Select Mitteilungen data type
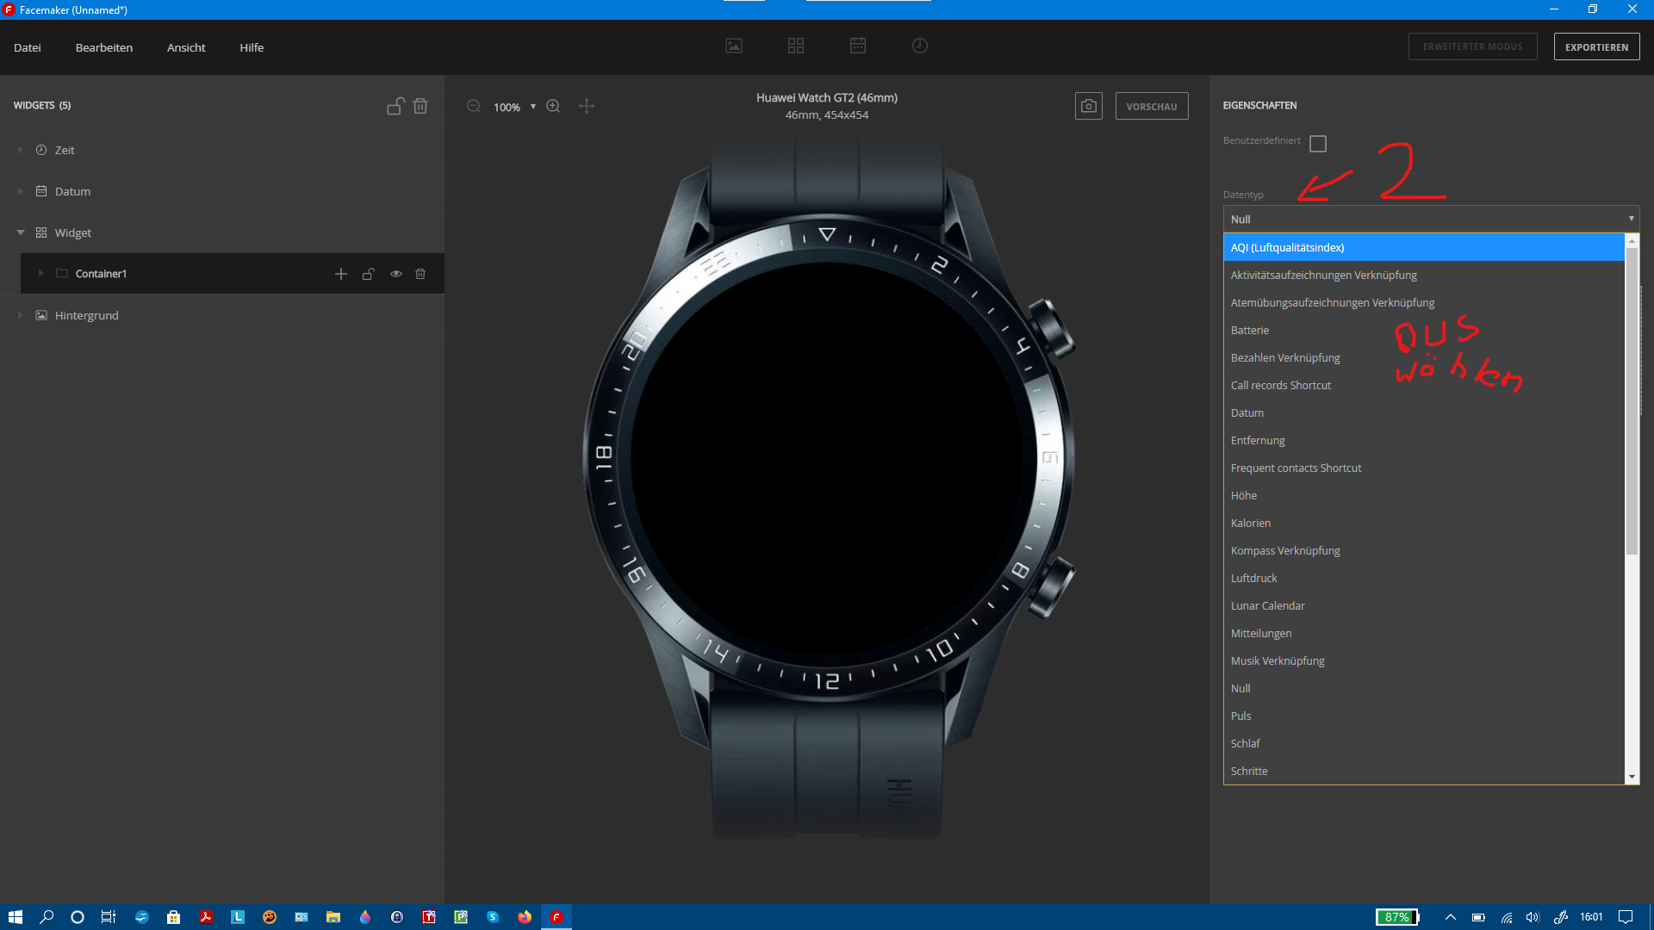The height and width of the screenshot is (930, 1654). [1424, 633]
